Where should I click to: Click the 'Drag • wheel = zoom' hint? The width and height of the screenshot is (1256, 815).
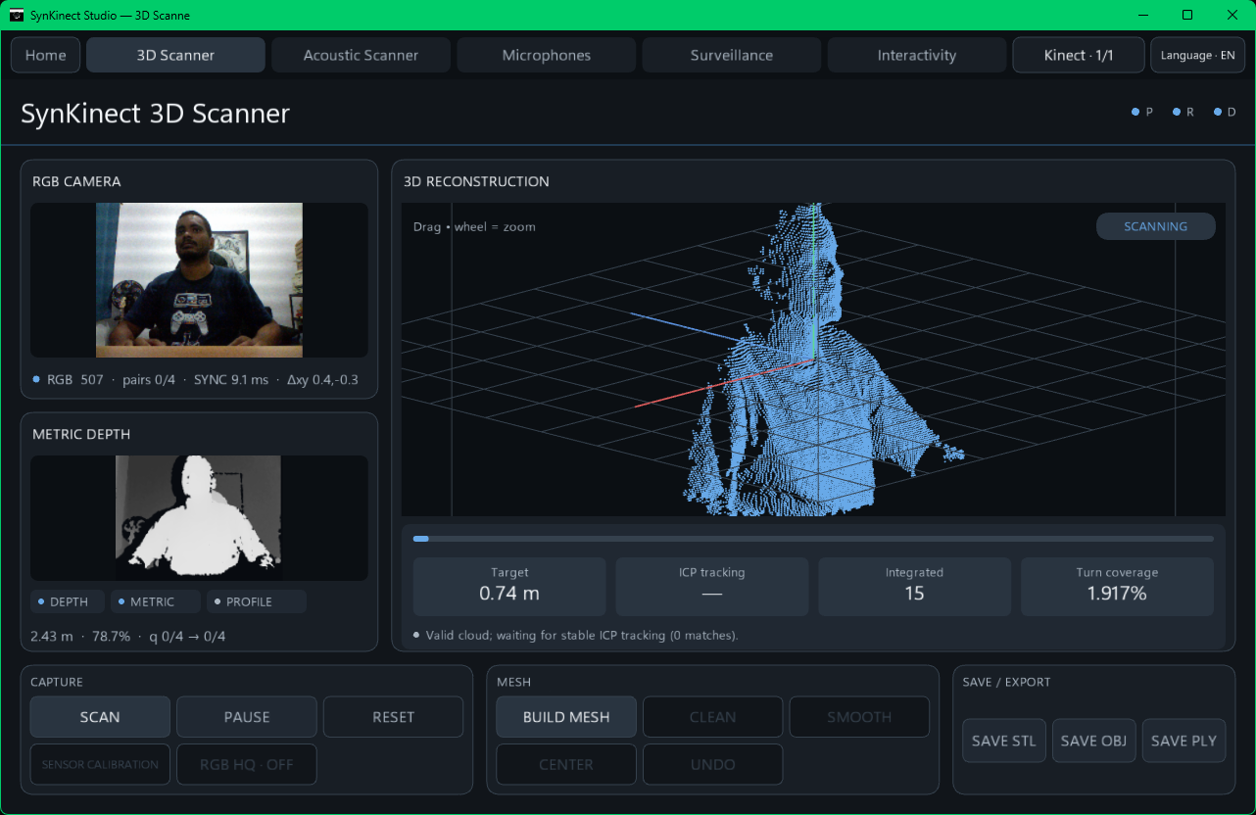(x=474, y=226)
